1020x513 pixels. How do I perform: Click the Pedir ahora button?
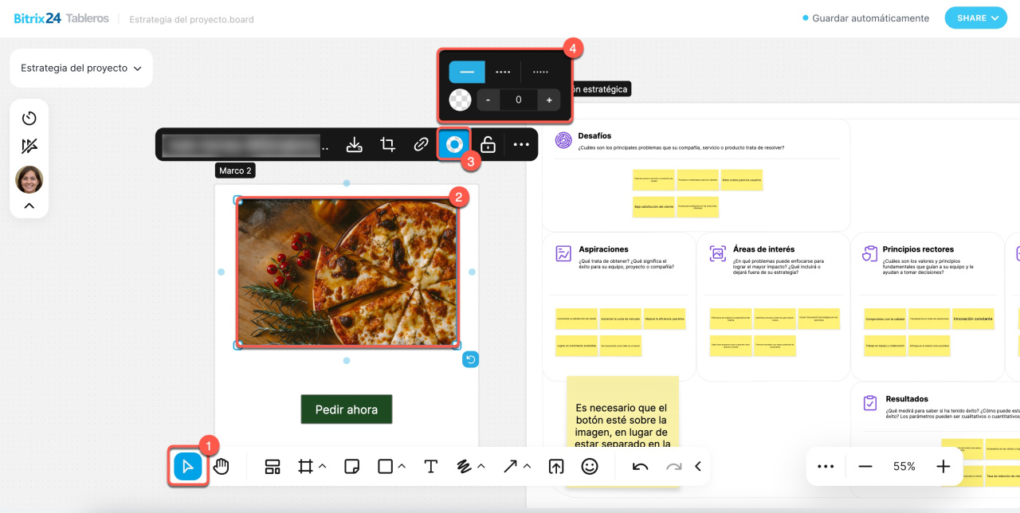point(347,409)
